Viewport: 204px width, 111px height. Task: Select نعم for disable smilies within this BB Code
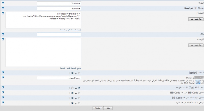pos(79,98)
